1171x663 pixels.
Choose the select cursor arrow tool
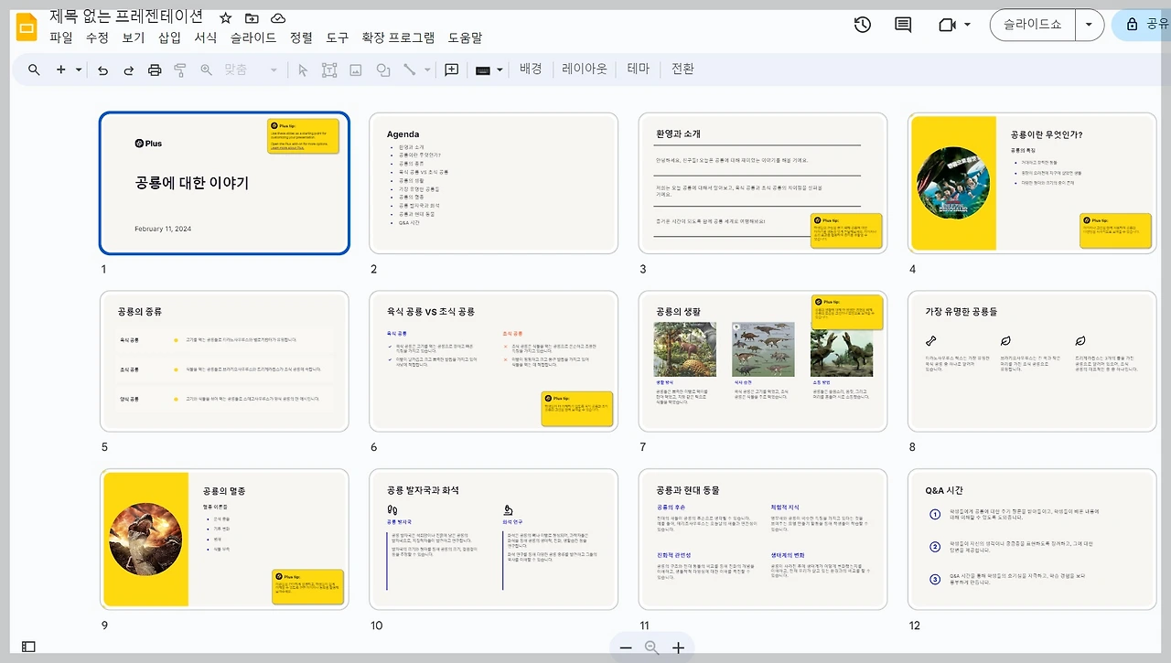[303, 70]
